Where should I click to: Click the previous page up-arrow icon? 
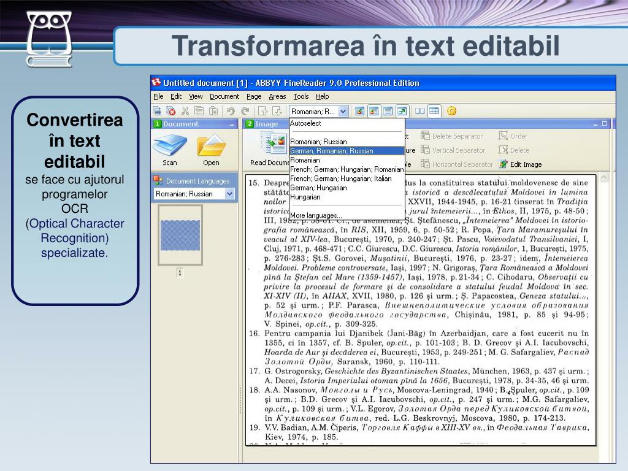pyautogui.click(x=262, y=111)
